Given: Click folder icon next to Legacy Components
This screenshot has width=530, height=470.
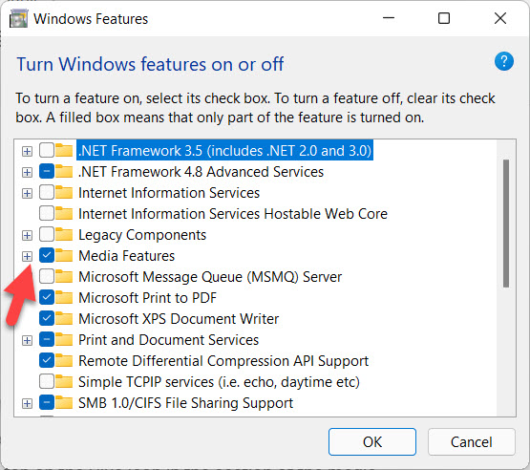Looking at the screenshot, I should tap(64, 235).
